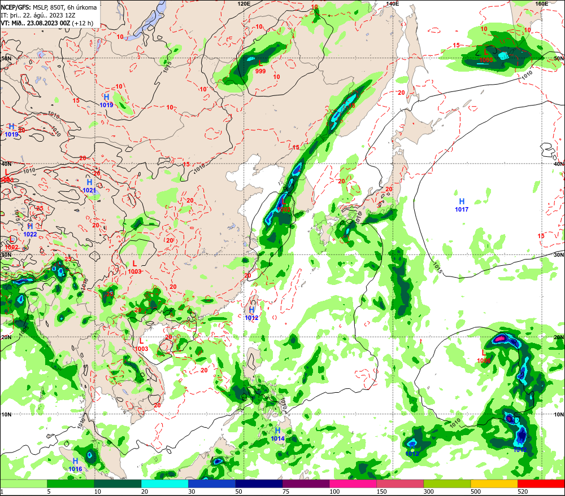The width and height of the screenshot is (565, 496).
Task: Click the low pressure label 'L 1006'
Action: [x=484, y=357]
